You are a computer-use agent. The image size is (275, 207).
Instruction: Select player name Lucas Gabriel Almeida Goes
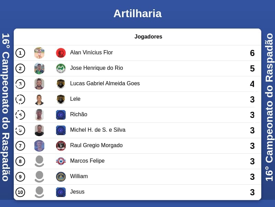click(x=105, y=84)
